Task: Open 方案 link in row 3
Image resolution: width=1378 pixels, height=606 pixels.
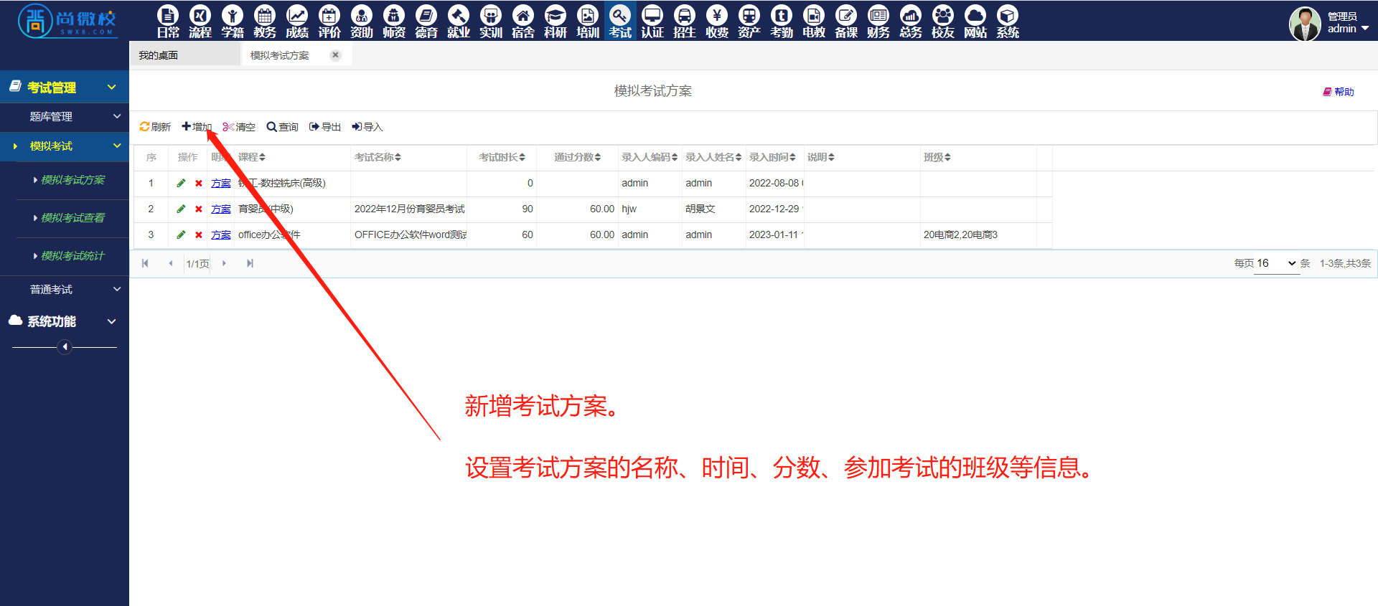Action: [x=221, y=235]
